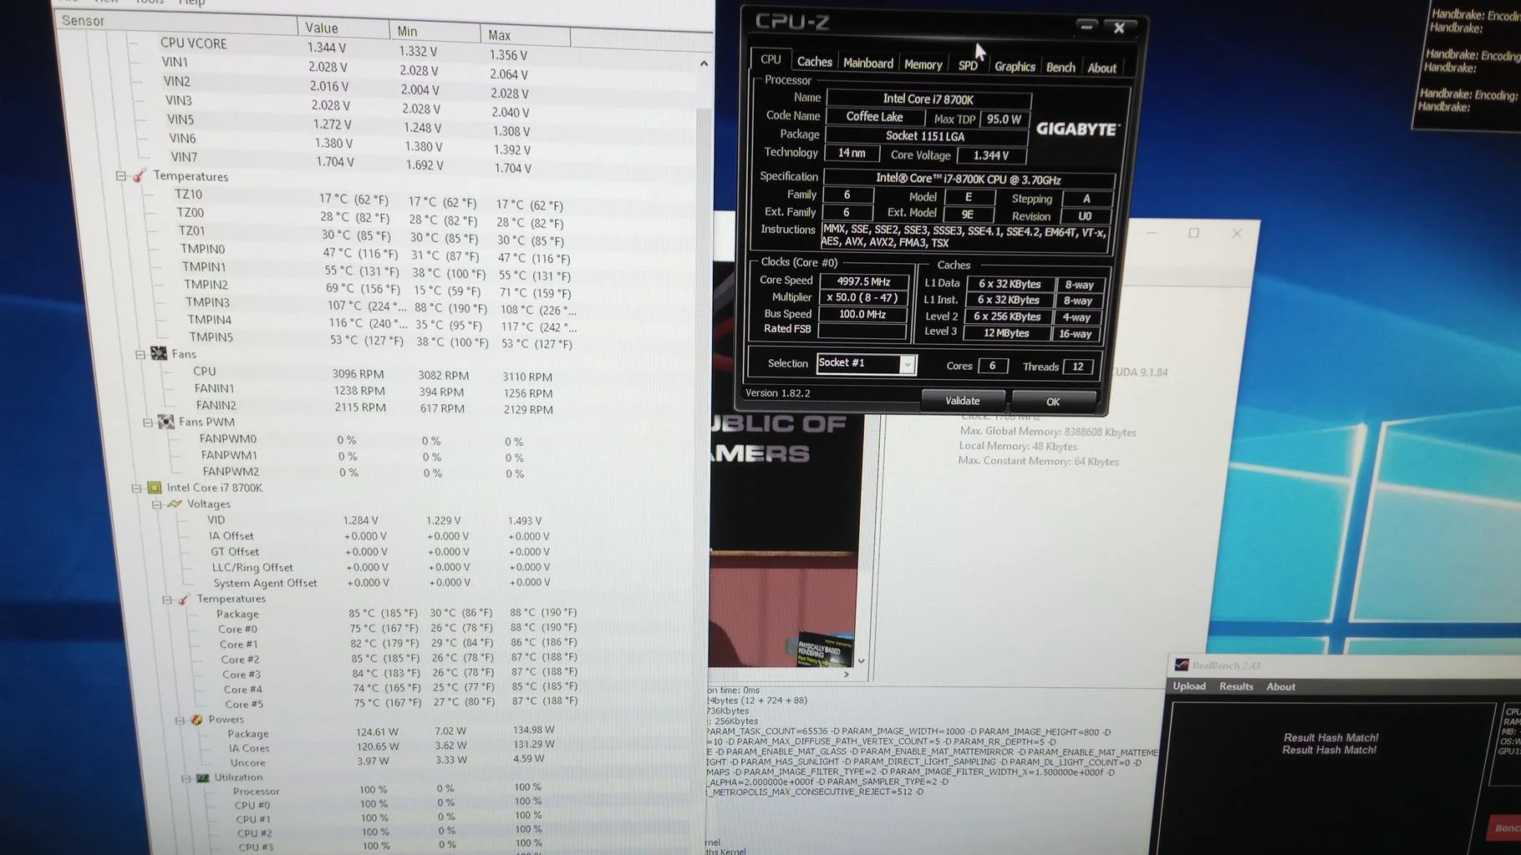Screen dimensions: 1521x855
Task: Click the Value column header in HWMonitor
Action: tap(343, 28)
